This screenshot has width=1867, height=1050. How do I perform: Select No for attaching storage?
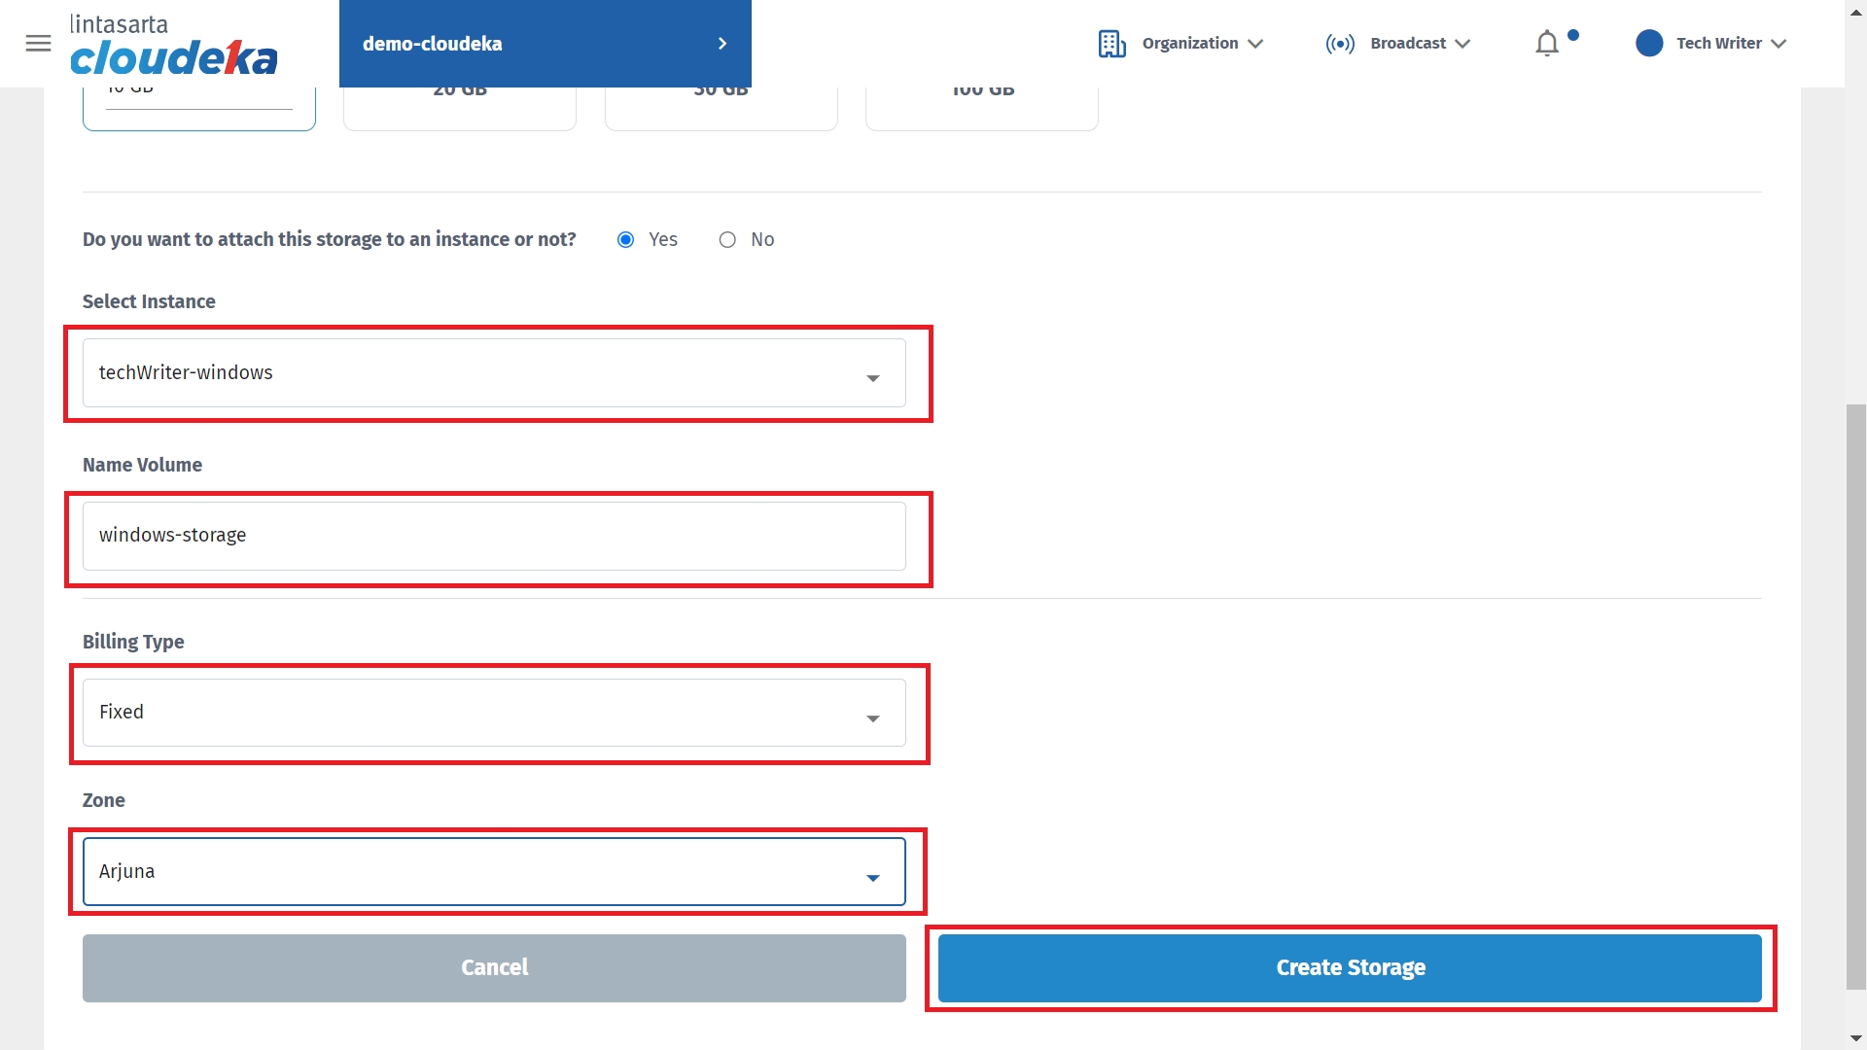tap(727, 240)
